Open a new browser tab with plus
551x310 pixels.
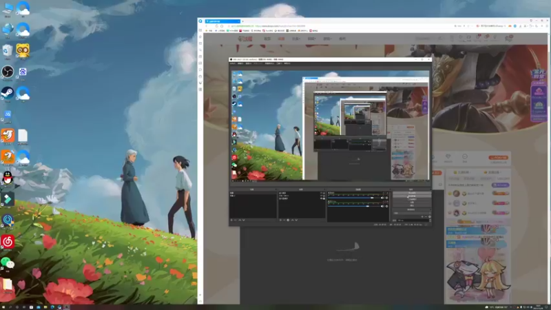pyautogui.click(x=242, y=21)
